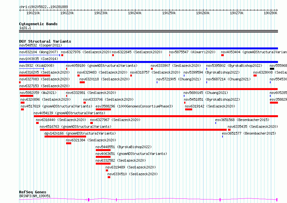Open the nsv5680145 (Chuang2021) label
This screenshot has width=287, height=203.
[206, 93]
